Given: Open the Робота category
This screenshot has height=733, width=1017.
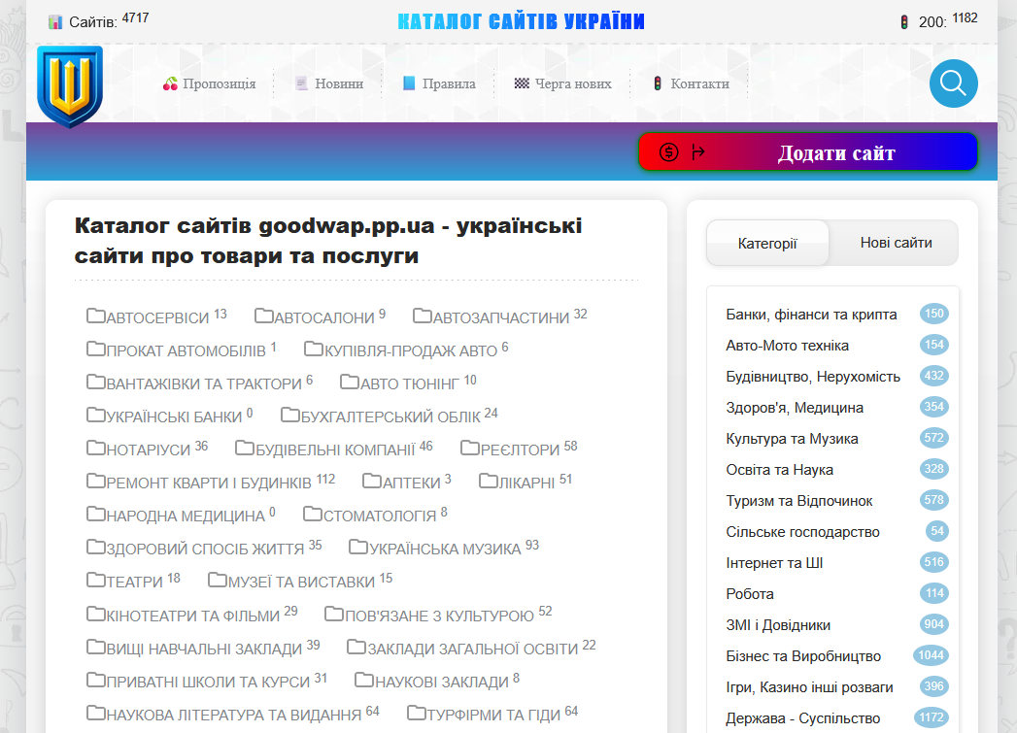Looking at the screenshot, I should point(750,594).
